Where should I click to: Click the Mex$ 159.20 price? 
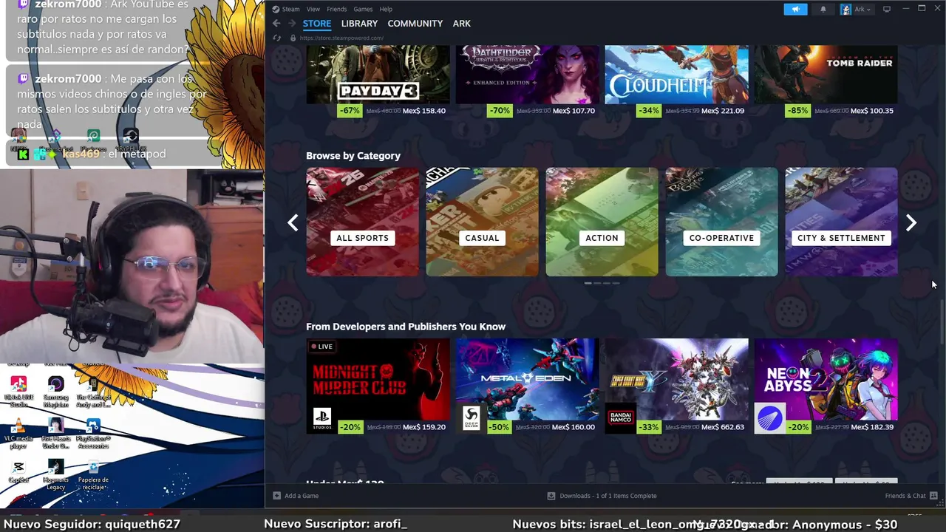(424, 427)
